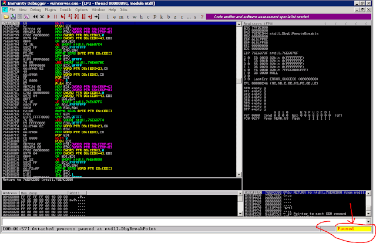The image size is (376, 243).
Task: Click the Restart program rewind icon
Action: tap(35, 17)
